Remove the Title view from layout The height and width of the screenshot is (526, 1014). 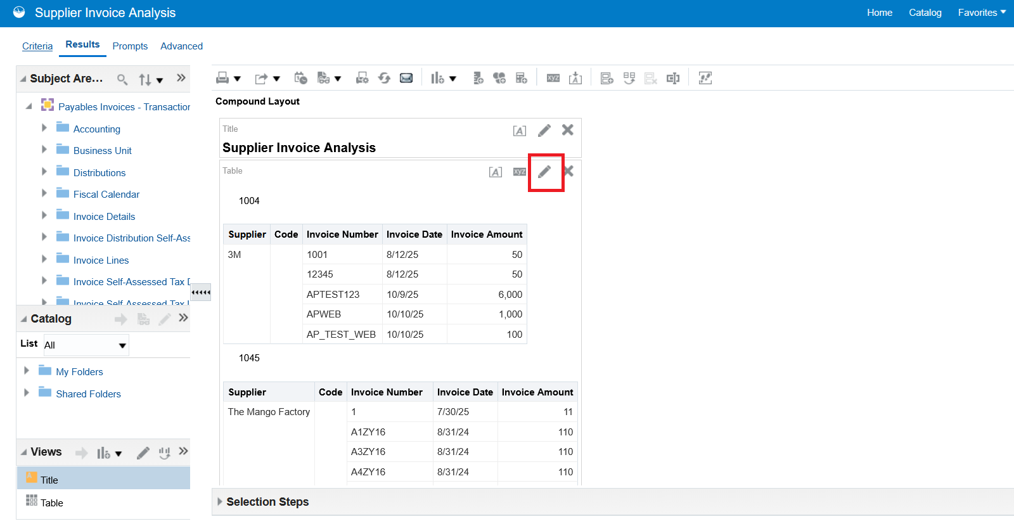tap(568, 130)
